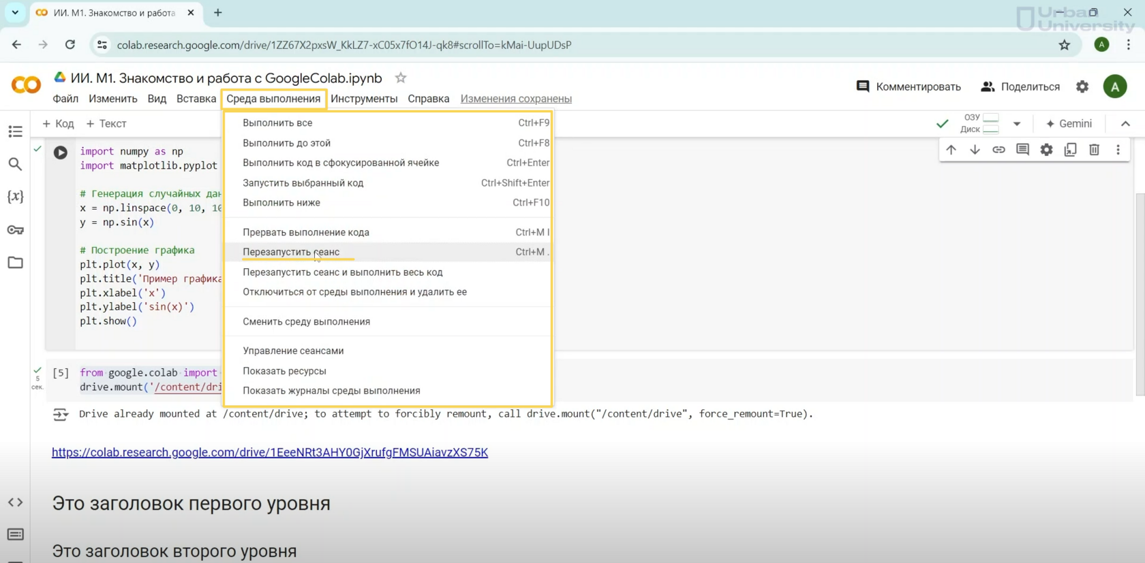Expand the RAM and disk connection dropdown
Viewport: 1145px width, 563px height.
pos(1016,124)
